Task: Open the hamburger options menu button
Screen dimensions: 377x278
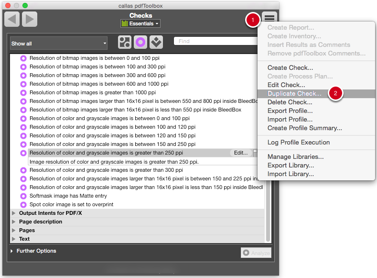Action: pos(269,18)
